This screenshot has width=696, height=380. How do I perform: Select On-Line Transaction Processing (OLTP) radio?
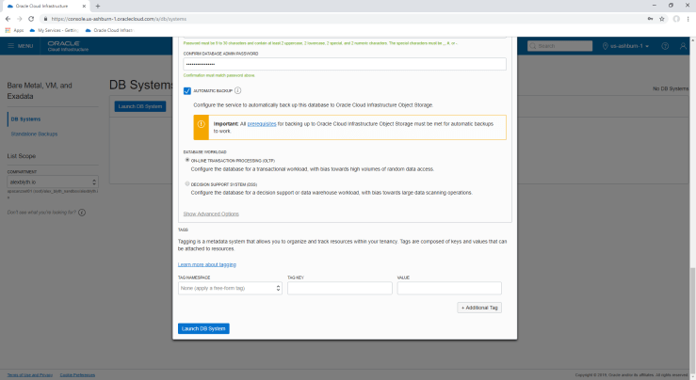click(x=187, y=160)
